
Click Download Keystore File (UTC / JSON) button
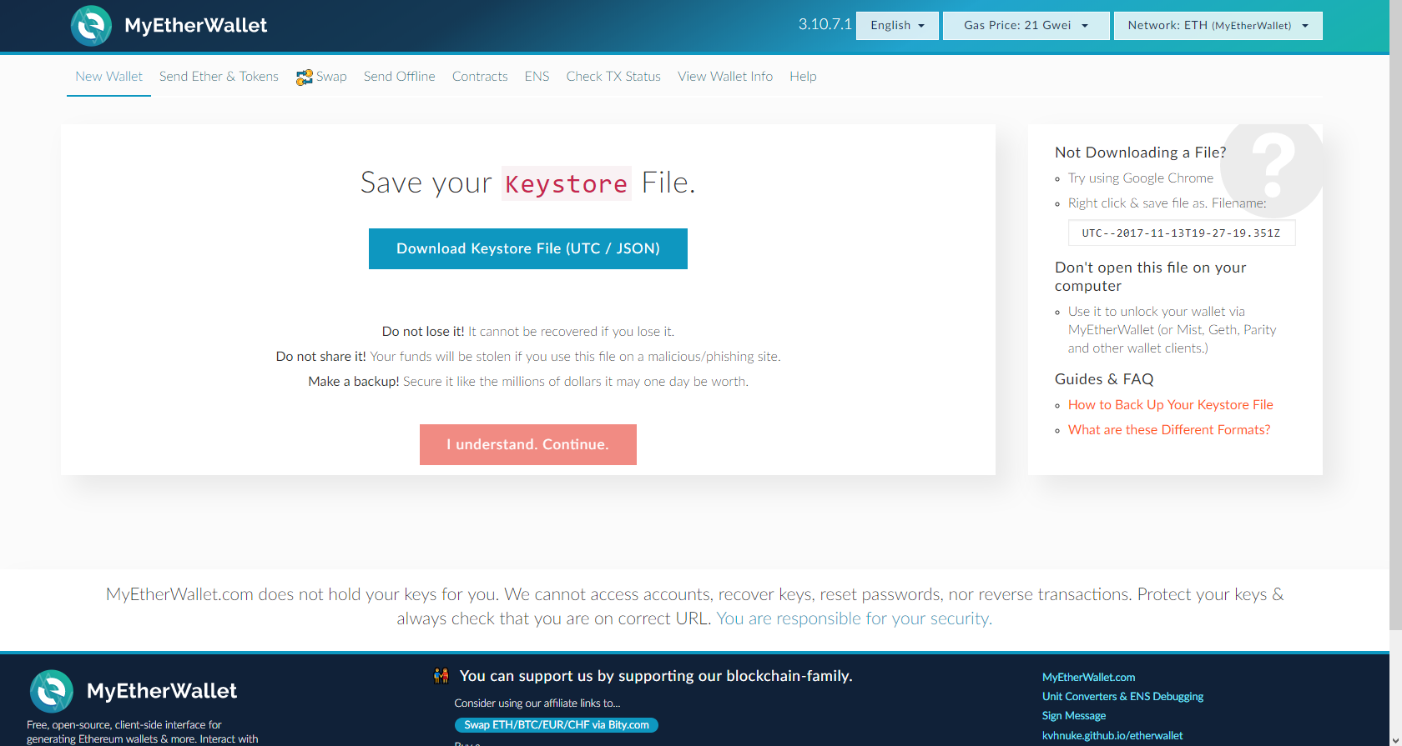click(x=528, y=248)
